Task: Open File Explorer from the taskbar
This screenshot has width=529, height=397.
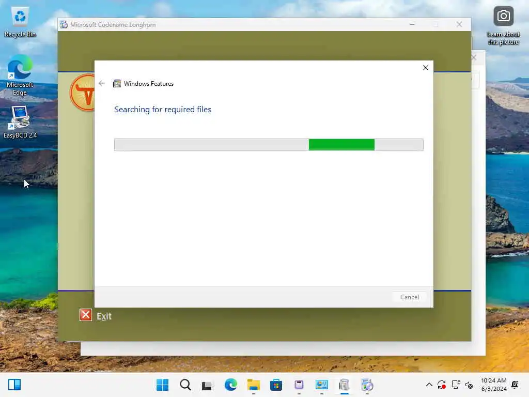Action: tap(253, 385)
